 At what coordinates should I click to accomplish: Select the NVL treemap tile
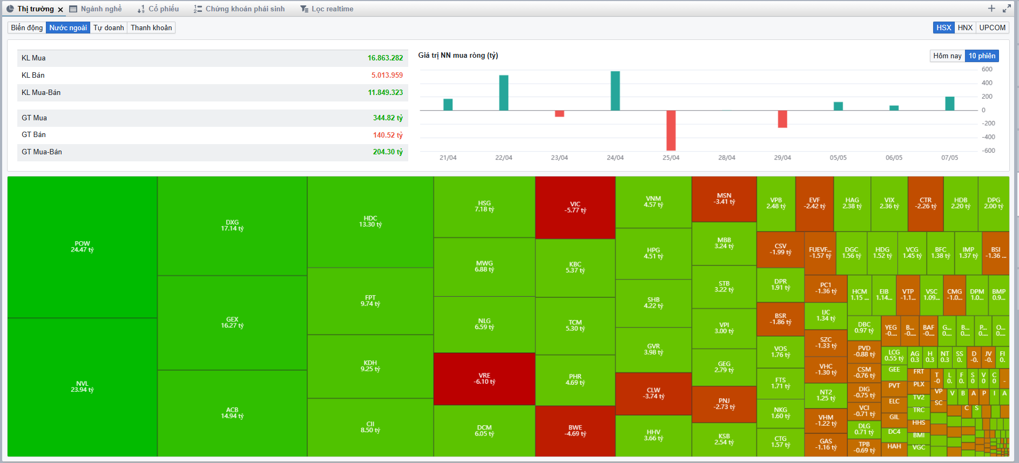click(x=82, y=387)
